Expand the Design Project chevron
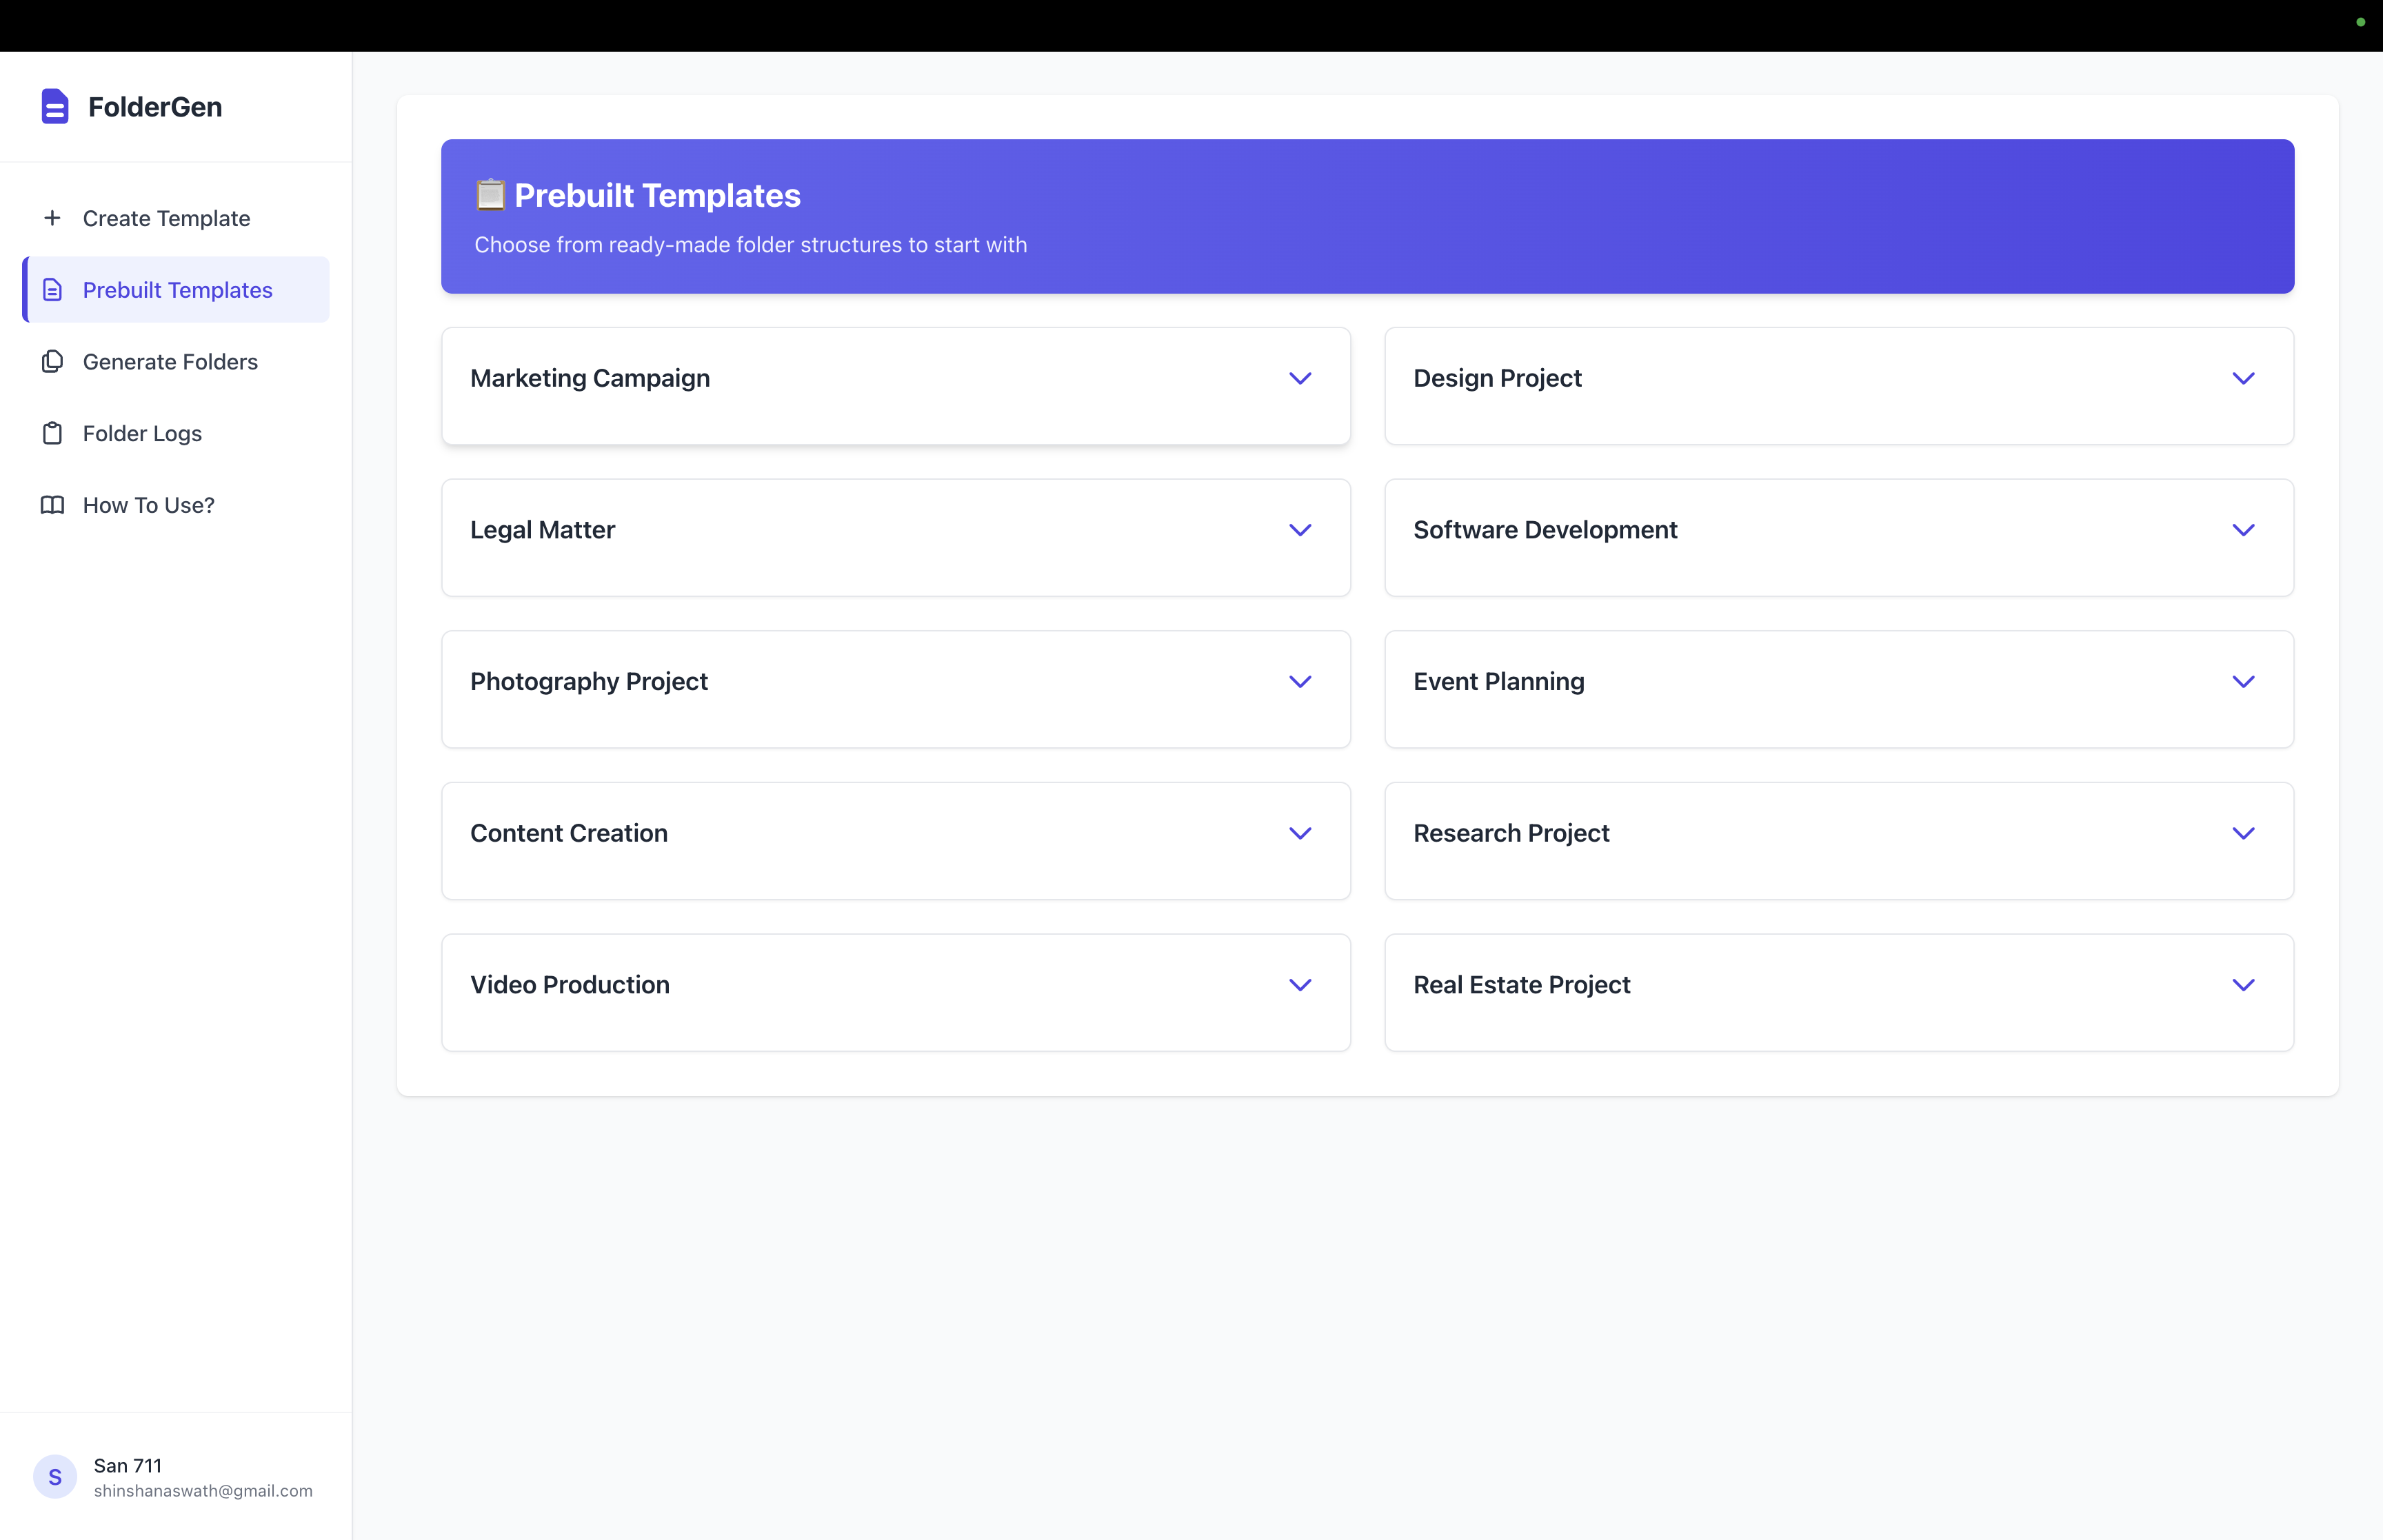 coord(2242,378)
